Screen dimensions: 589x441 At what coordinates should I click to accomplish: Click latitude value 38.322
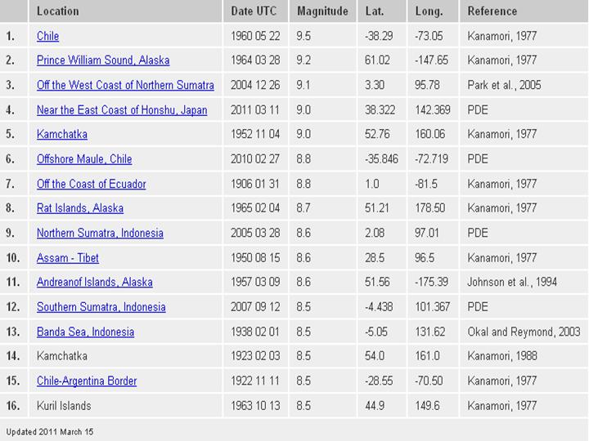tap(380, 110)
